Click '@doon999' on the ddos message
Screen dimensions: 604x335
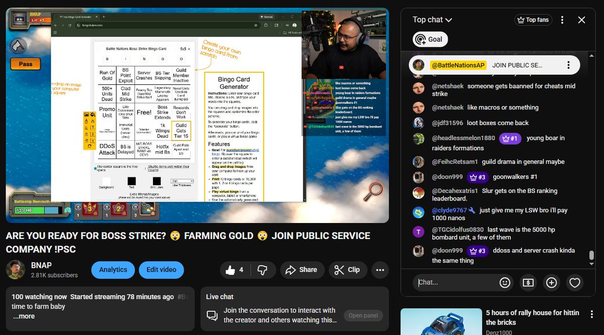[x=447, y=251]
